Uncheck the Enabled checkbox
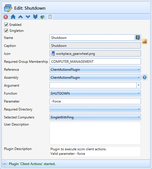Screen dimensions: 152x169 pyautogui.click(x=6, y=25)
